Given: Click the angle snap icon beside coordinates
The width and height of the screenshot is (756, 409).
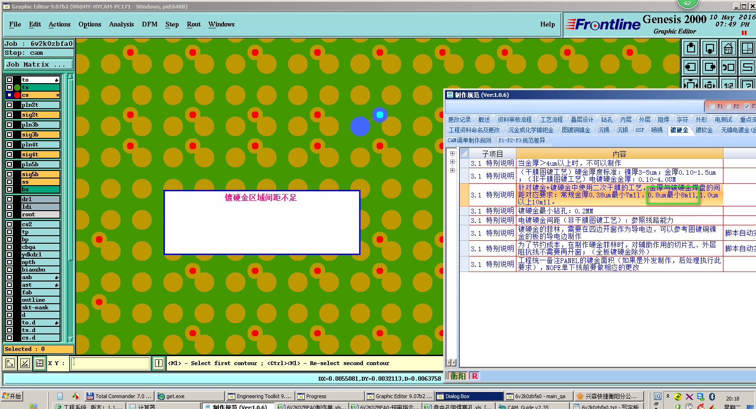Looking at the screenshot, I should [25, 363].
